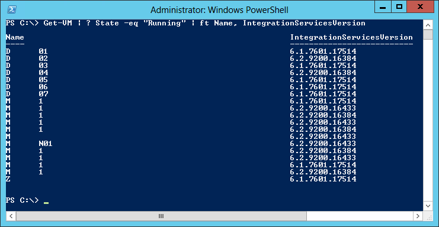
Task: Click the version value in the 03 row
Action: [323, 66]
